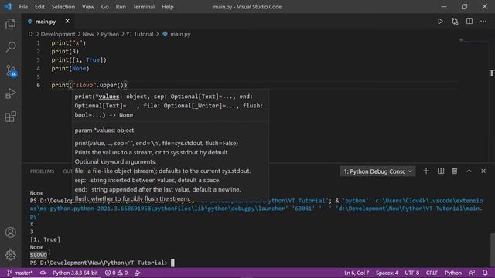The width and height of the screenshot is (495, 278).
Task: Open the editor More Actions menu
Action: click(483, 22)
